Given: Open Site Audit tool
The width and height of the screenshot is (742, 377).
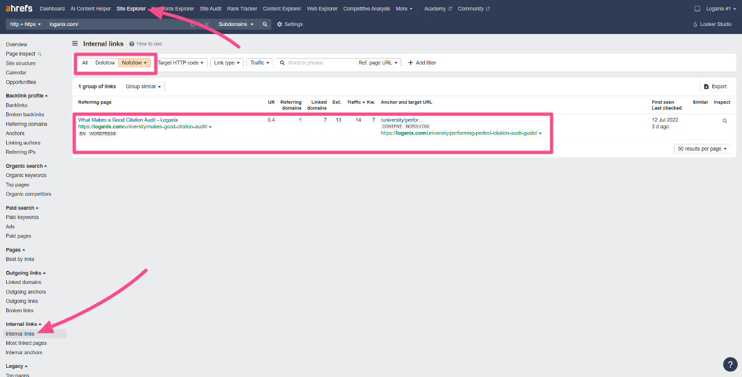Looking at the screenshot, I should coord(211,9).
